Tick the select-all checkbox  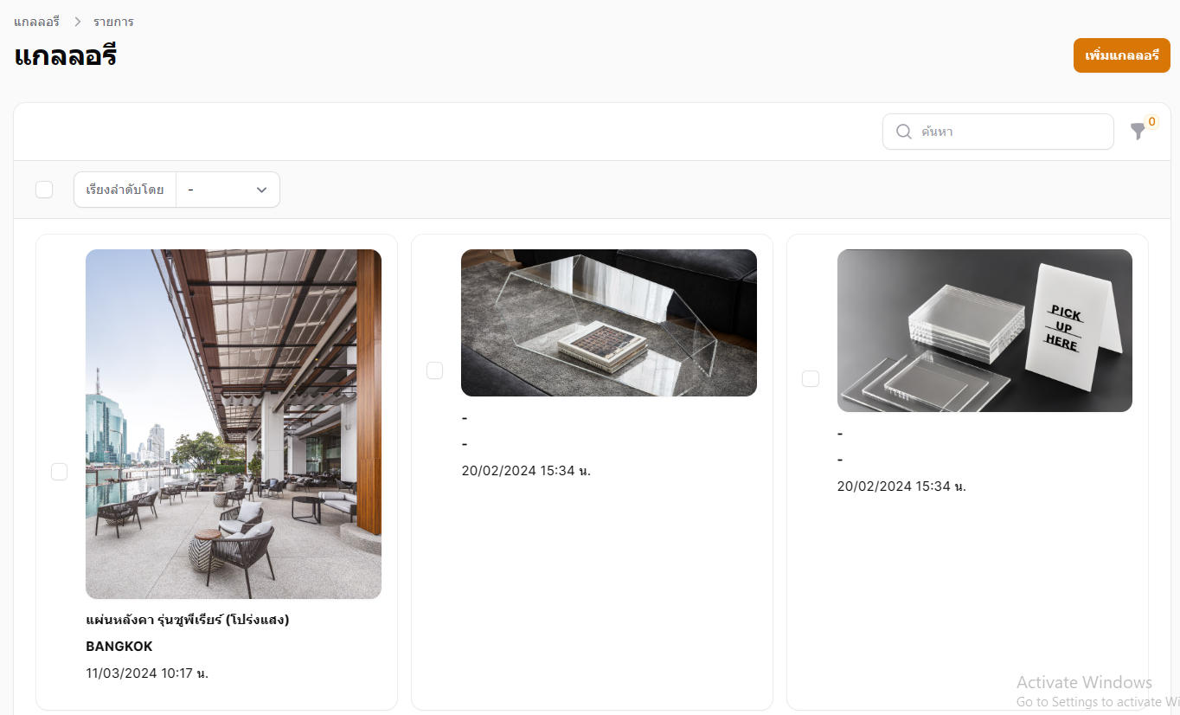coord(44,190)
